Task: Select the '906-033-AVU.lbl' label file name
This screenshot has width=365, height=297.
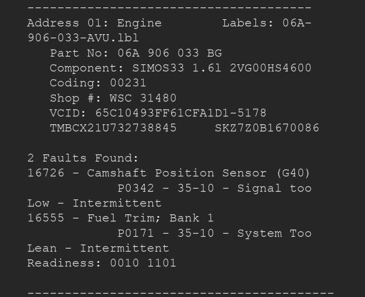Action: (83, 38)
